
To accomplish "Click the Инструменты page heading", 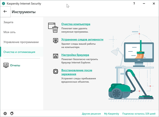I will 24,12.
